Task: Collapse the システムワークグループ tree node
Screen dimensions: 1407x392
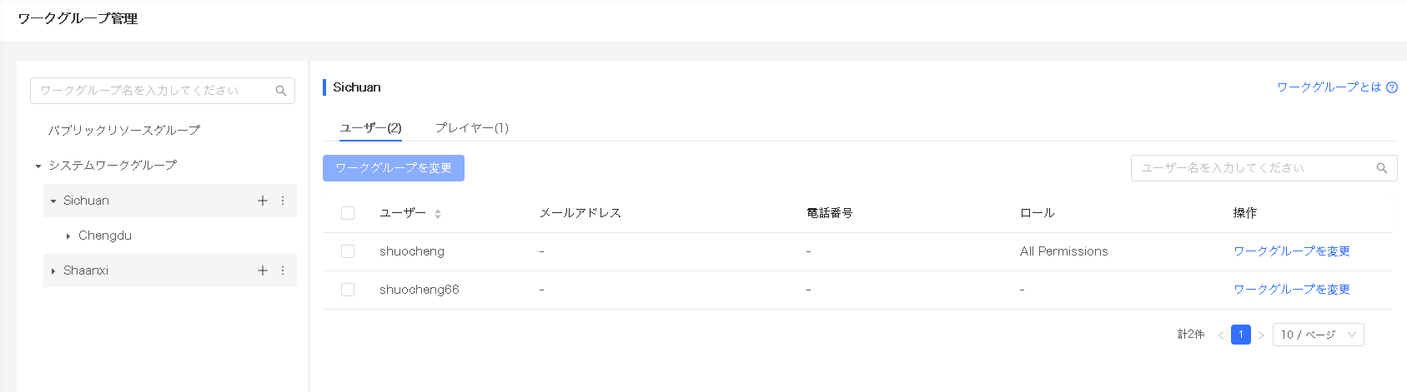Action: click(x=38, y=166)
